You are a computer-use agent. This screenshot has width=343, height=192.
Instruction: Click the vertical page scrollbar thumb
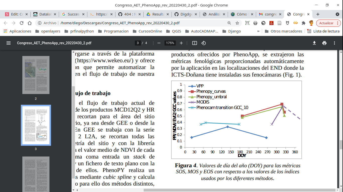tap(341, 145)
